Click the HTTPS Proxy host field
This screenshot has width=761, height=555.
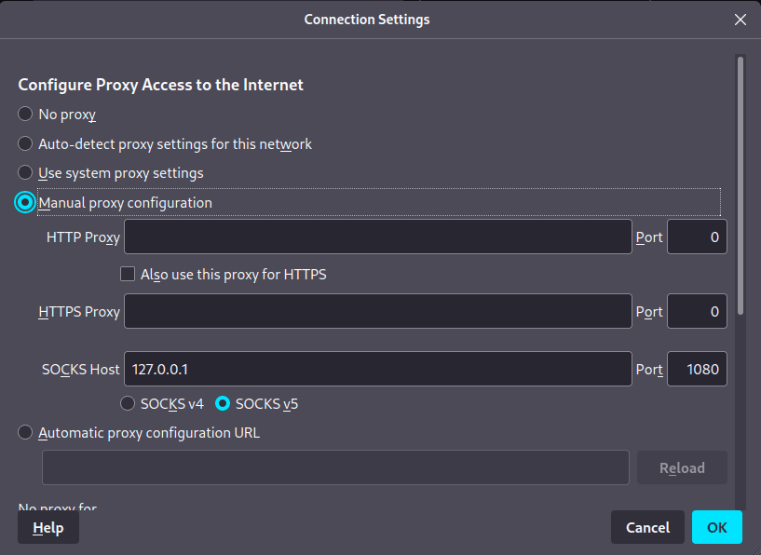tap(378, 311)
